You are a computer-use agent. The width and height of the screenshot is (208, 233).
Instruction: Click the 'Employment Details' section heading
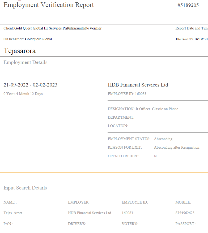[26, 62]
